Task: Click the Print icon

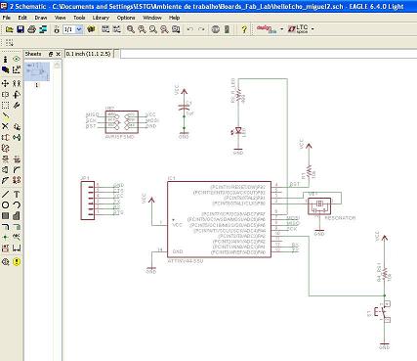Action: [x=31, y=29]
